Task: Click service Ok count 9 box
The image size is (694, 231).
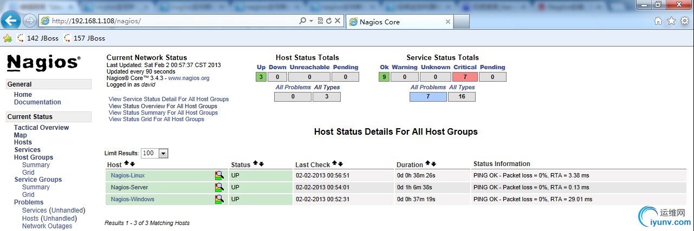Action: tap(384, 77)
